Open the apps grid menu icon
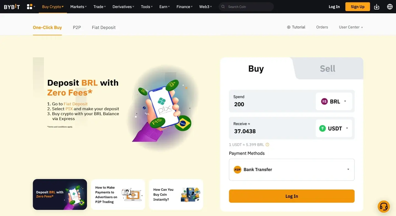Screen dimensions: 396x216 pos(30,7)
